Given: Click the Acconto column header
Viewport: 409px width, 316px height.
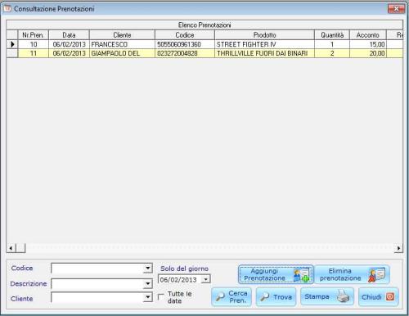Looking at the screenshot, I should pos(368,35).
